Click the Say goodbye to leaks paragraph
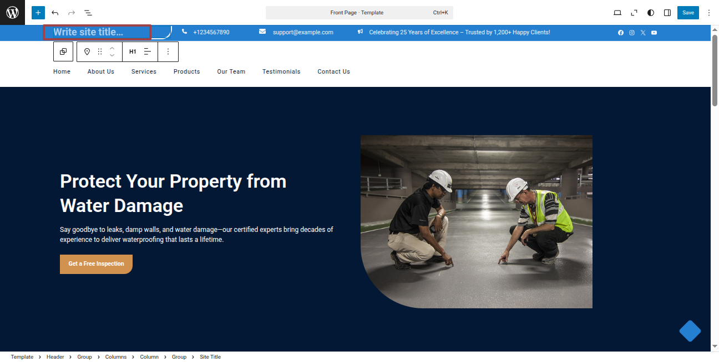The height and width of the screenshot is (362, 719). [x=196, y=235]
